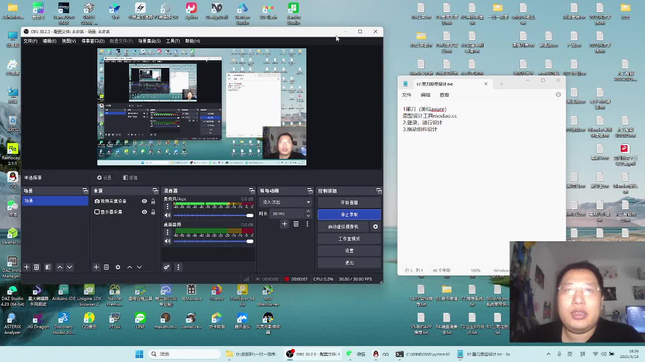Screen dimensions: 645x362
Task: Open virtual camera settings gear icon
Action: (x=375, y=227)
